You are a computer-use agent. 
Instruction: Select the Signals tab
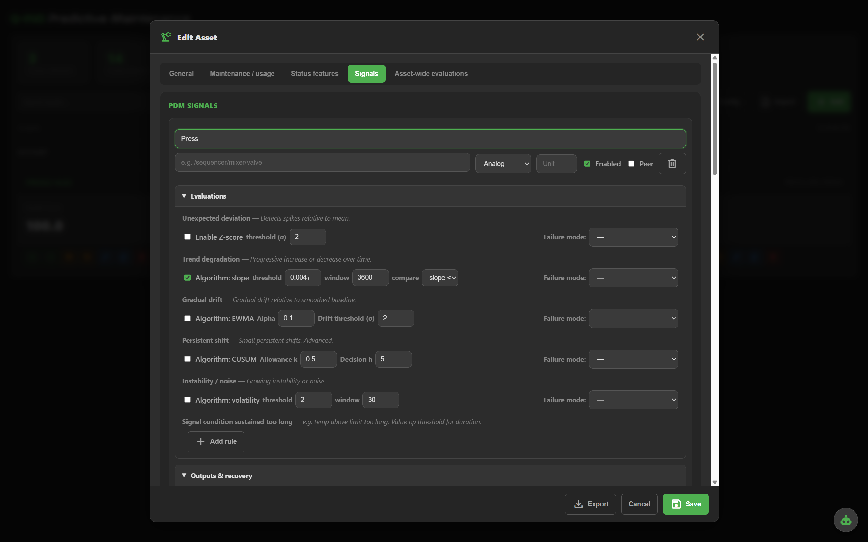[x=366, y=74]
